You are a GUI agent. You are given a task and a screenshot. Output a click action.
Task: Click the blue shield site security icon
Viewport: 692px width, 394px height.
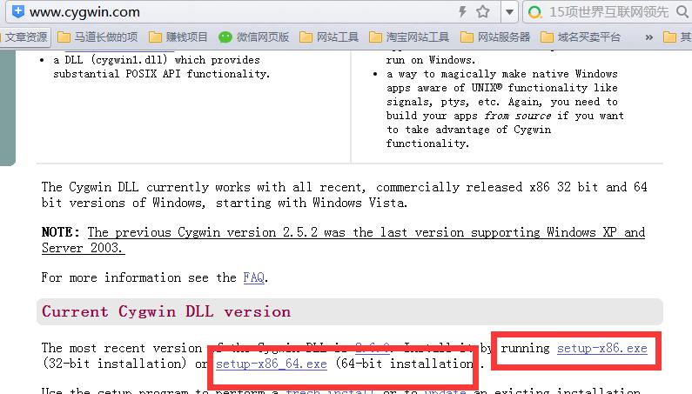18,11
